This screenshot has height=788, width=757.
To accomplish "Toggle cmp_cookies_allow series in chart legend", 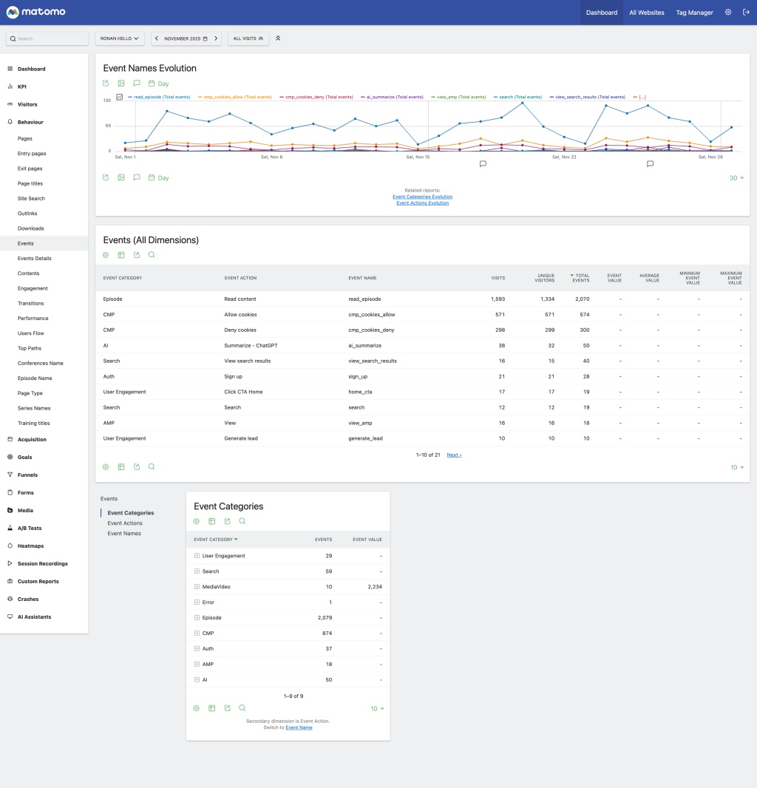I will coord(234,97).
